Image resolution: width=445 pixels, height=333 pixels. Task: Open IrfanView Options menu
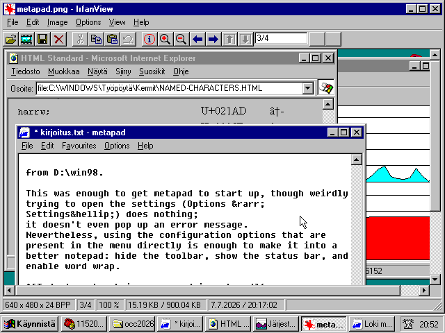tap(88, 22)
